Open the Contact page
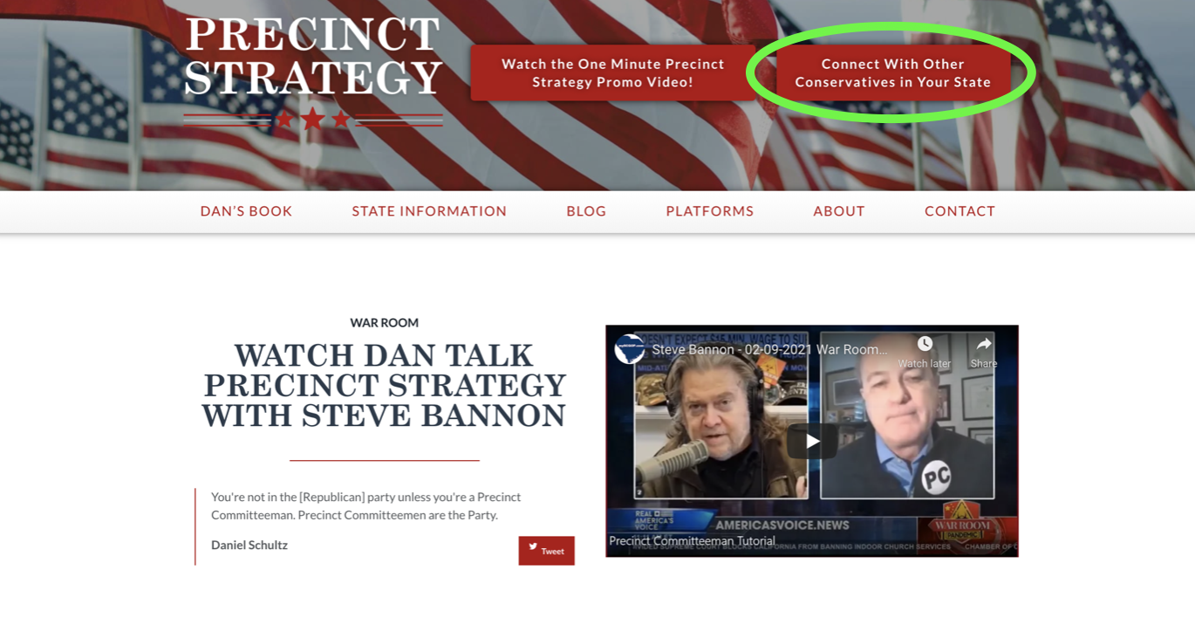1195x625 pixels. click(x=959, y=210)
